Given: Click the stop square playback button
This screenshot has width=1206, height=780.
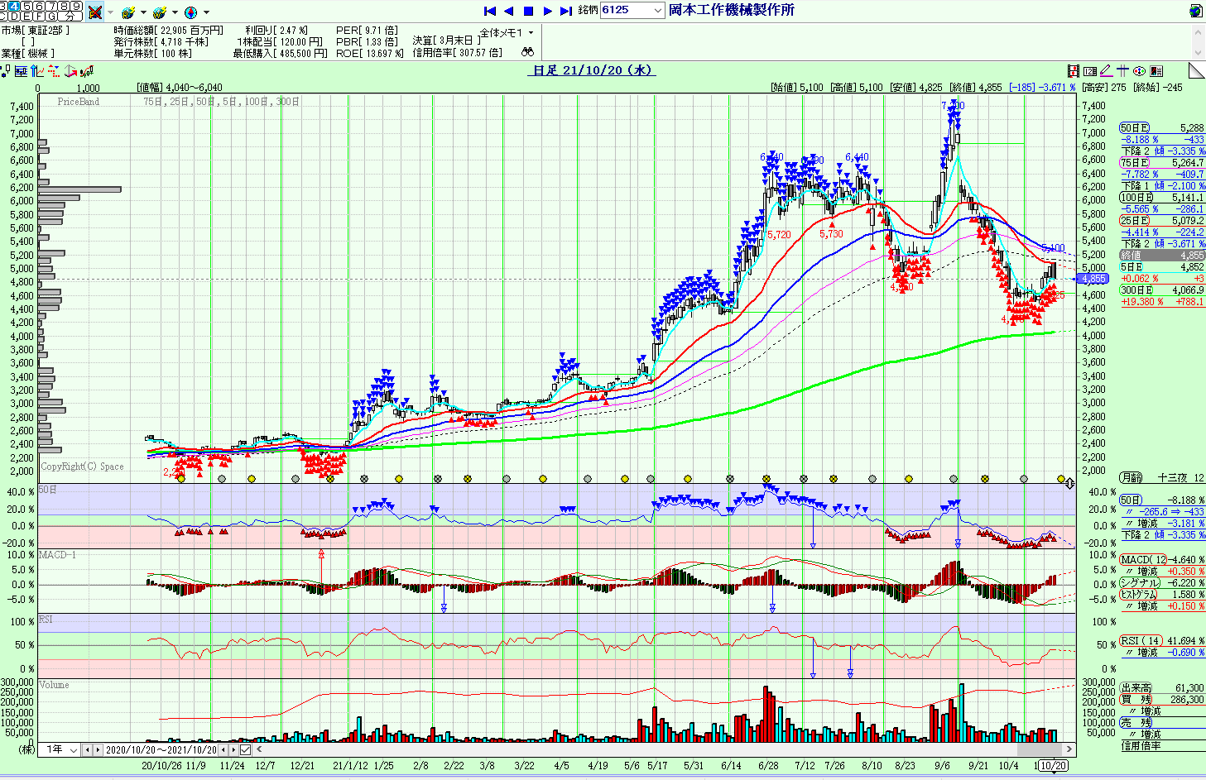Looking at the screenshot, I should [528, 11].
